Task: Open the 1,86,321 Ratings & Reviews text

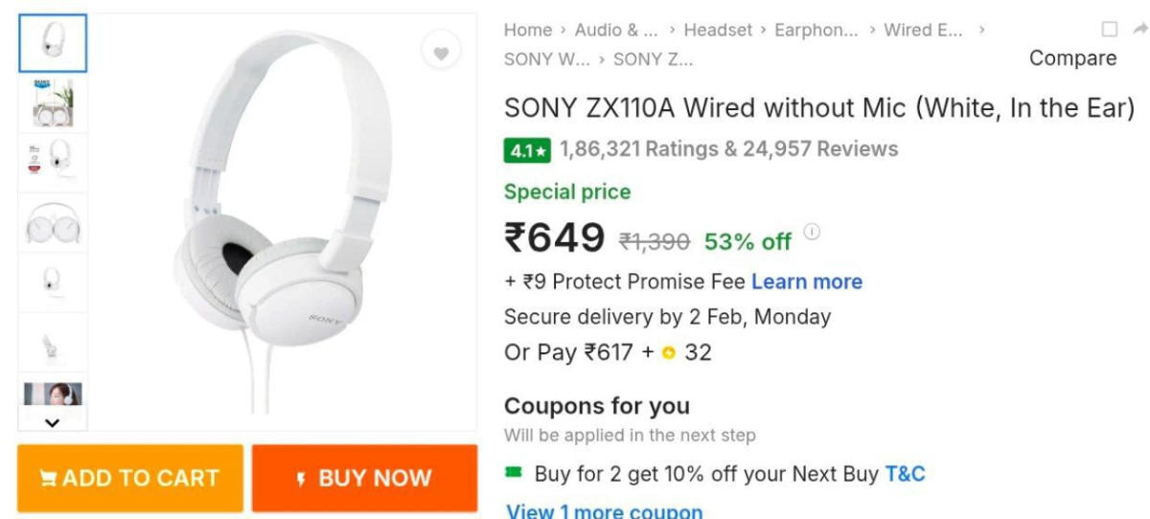Action: point(729,149)
